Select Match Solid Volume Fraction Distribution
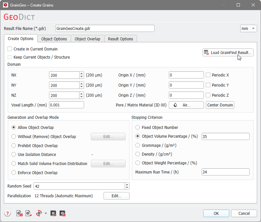Screen dimensions: 261x222 coord(14,163)
